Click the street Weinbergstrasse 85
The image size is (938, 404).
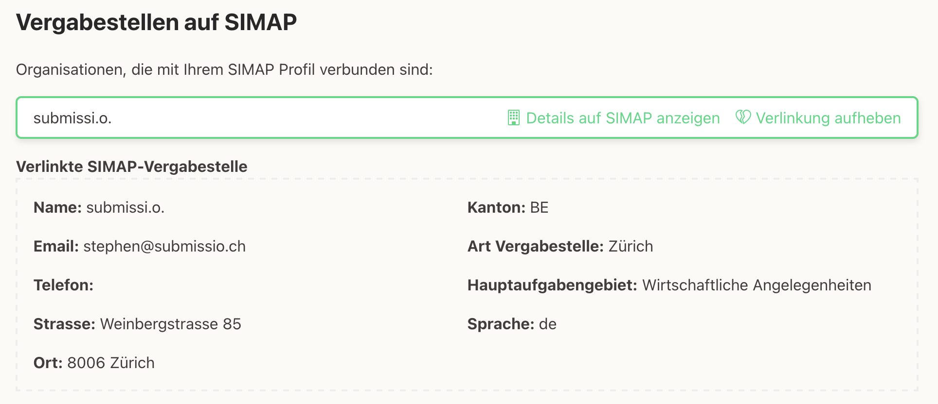click(170, 324)
